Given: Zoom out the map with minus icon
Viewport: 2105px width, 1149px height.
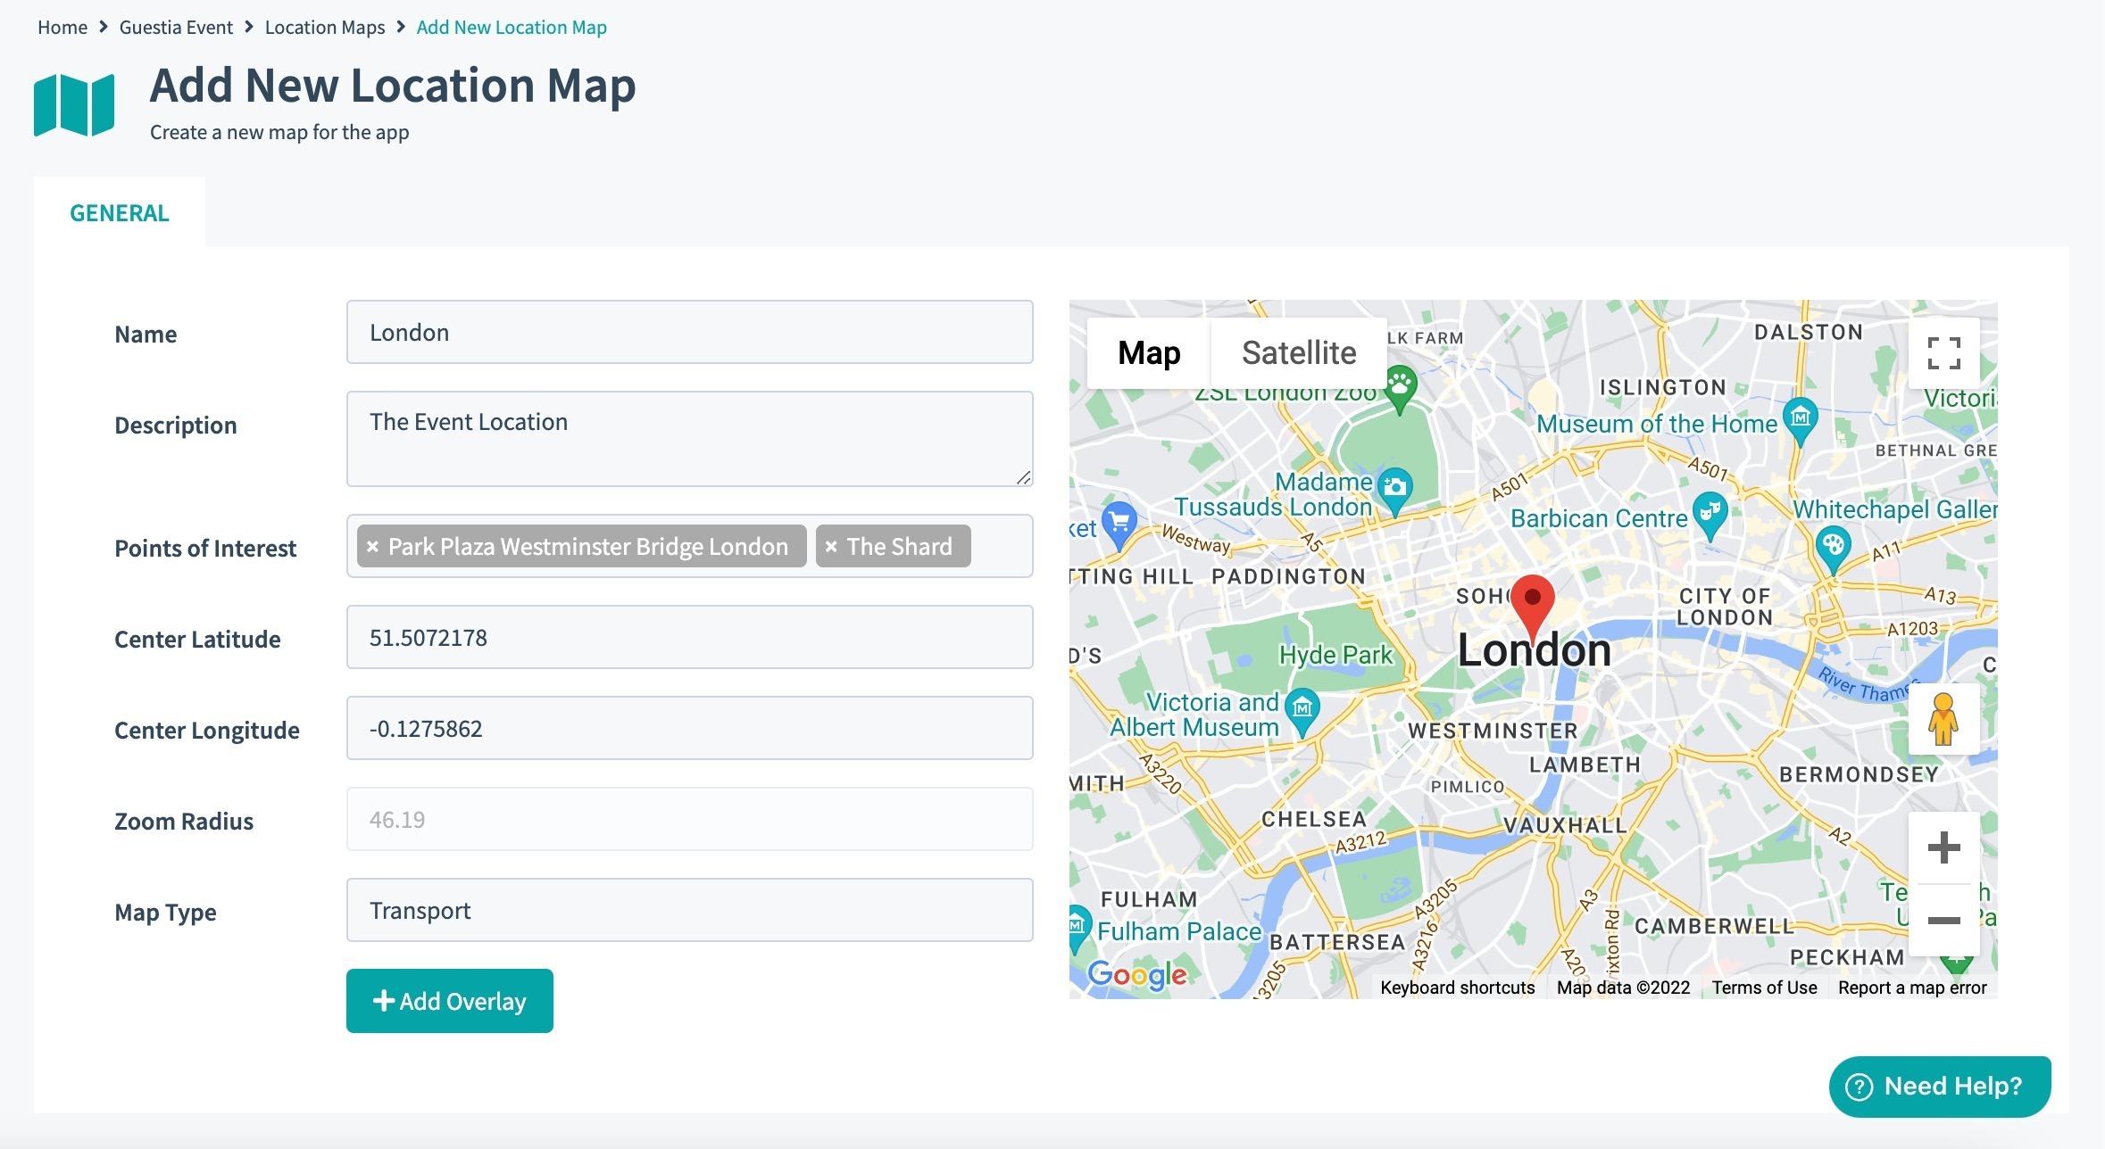Looking at the screenshot, I should (x=1943, y=921).
